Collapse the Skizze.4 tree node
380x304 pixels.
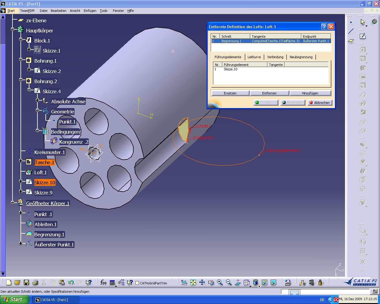tap(29, 90)
